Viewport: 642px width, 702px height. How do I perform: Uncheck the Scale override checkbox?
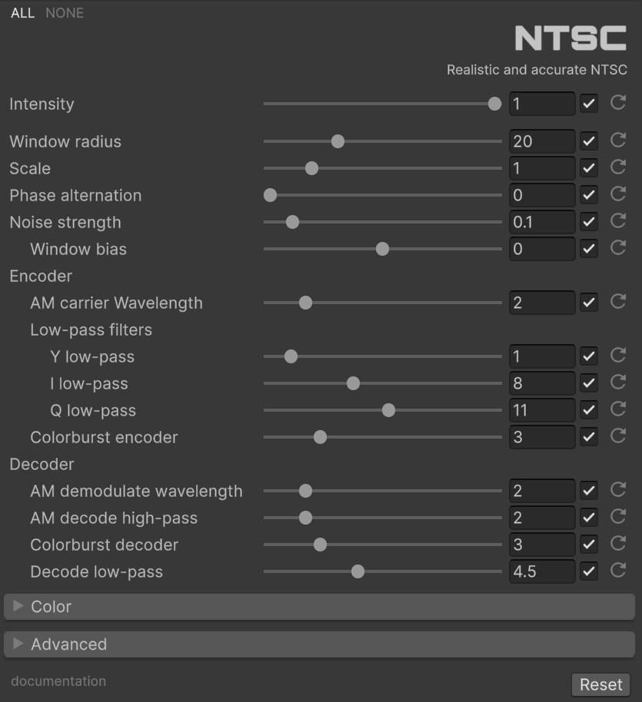[589, 167]
